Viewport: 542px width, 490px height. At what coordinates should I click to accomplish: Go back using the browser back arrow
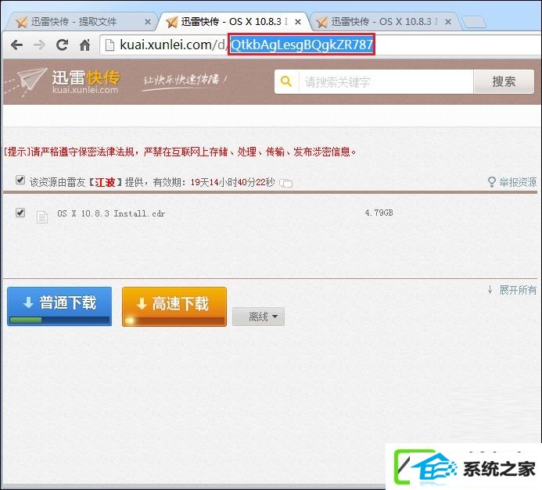pyautogui.click(x=16, y=45)
